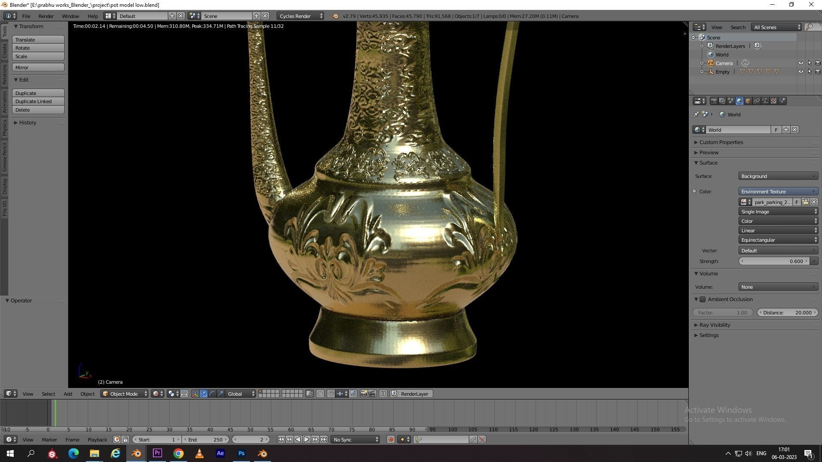Toggle visibility of the Empty object

coord(801,72)
